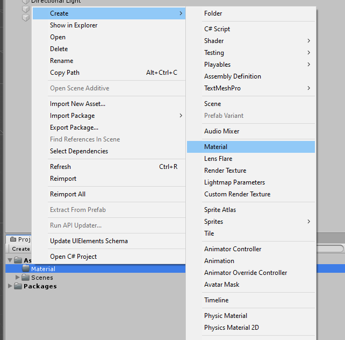Open the Shader submenu arrow
Screen dimensions: 345x340
308,41
